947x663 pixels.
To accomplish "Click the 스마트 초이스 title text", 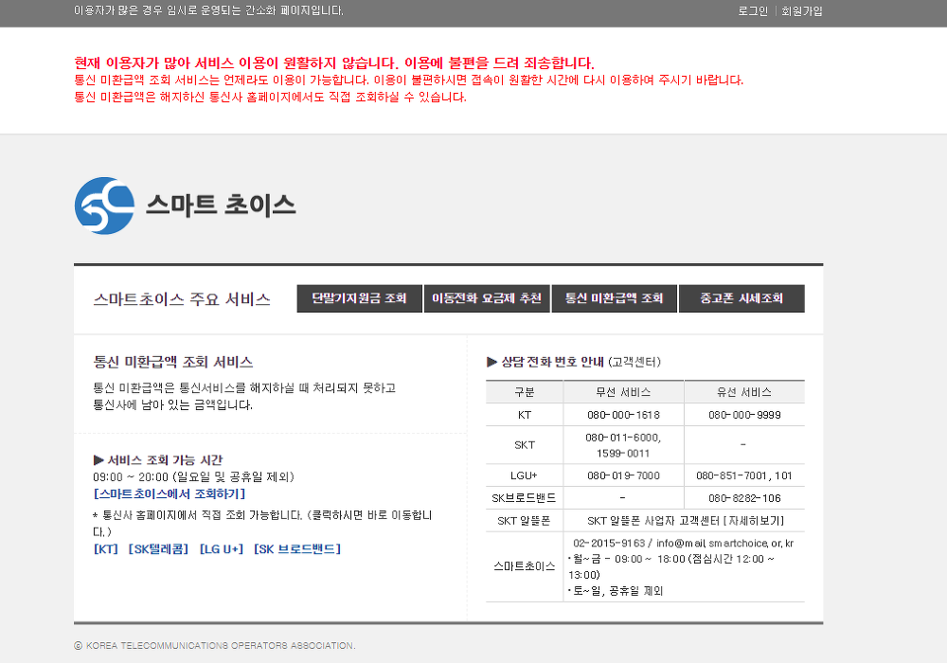I will pos(221,206).
